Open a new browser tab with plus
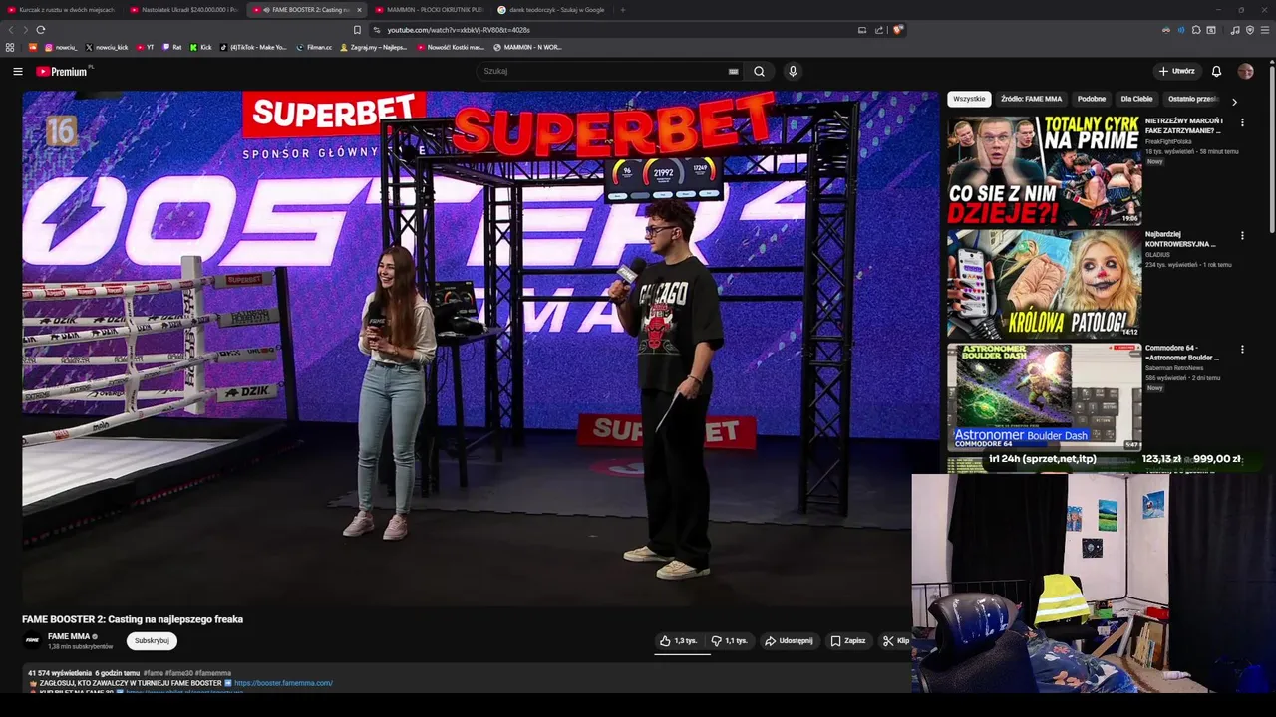 (622, 10)
